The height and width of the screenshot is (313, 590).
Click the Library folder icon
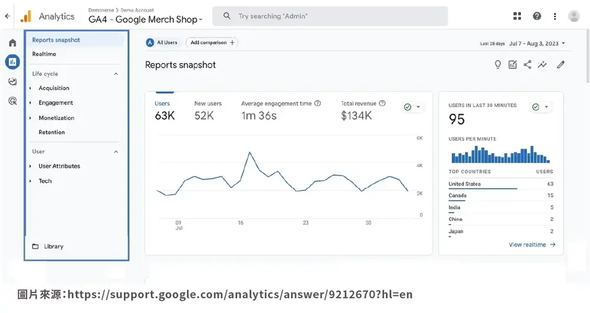click(35, 246)
